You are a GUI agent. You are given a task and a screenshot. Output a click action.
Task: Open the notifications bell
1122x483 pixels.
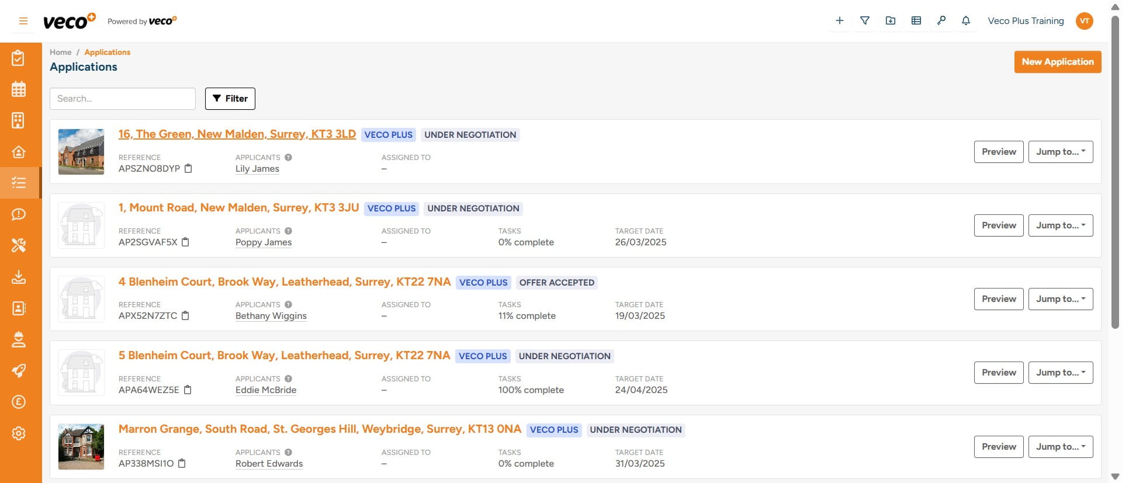point(966,20)
